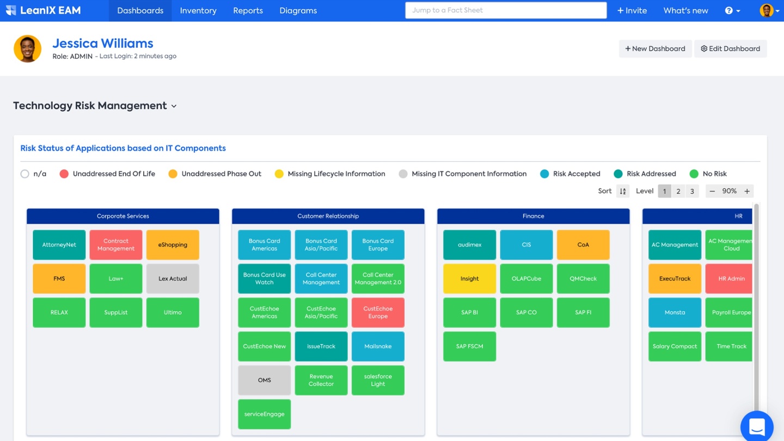Focus the Jump to a Fact Sheet search field
The height and width of the screenshot is (441, 784).
[x=506, y=10]
